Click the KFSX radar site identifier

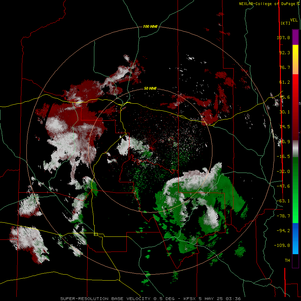(x=190, y=299)
